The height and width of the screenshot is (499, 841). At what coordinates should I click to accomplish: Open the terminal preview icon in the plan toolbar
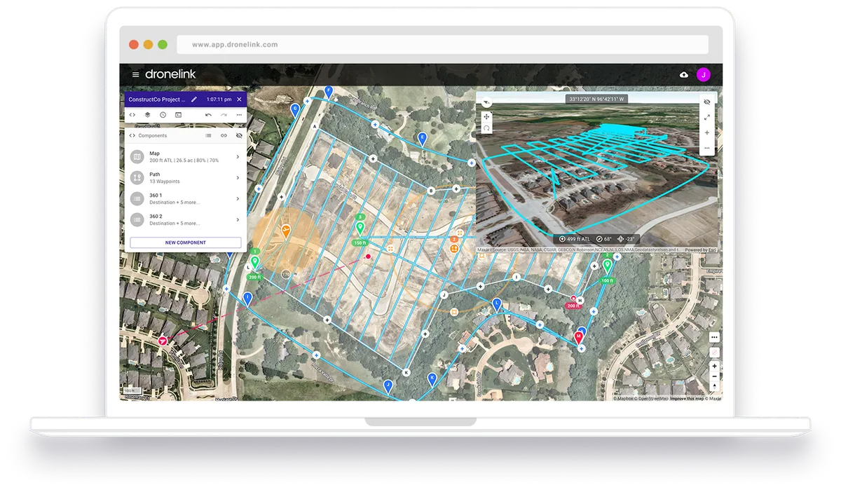point(178,115)
